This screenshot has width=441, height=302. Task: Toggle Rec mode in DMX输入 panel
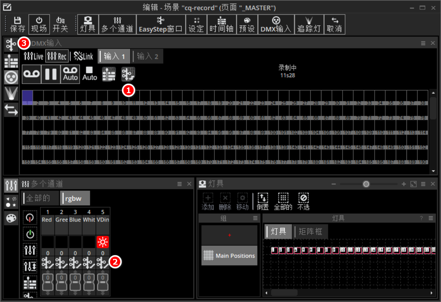[x=57, y=56]
